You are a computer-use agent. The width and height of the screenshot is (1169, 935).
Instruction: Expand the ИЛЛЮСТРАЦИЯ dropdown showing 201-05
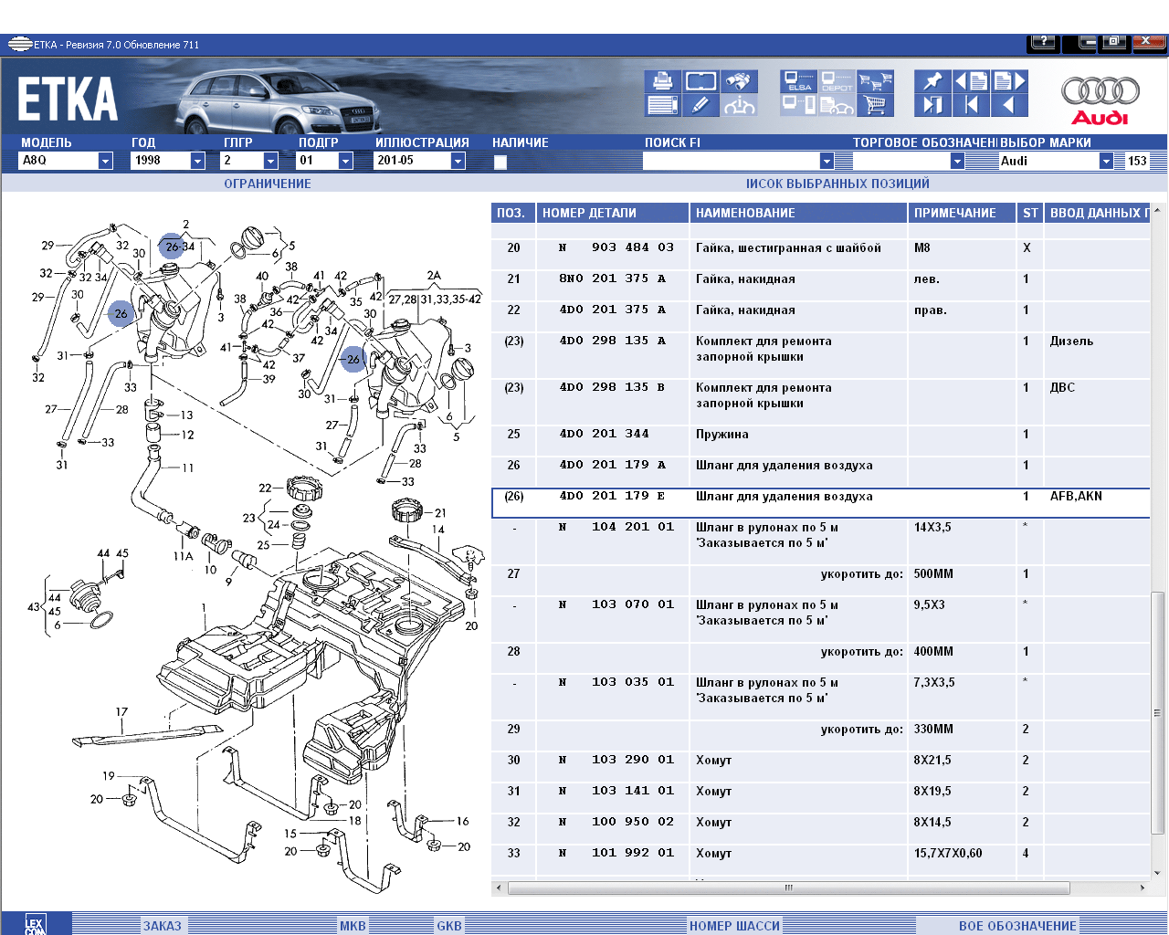[x=458, y=161]
